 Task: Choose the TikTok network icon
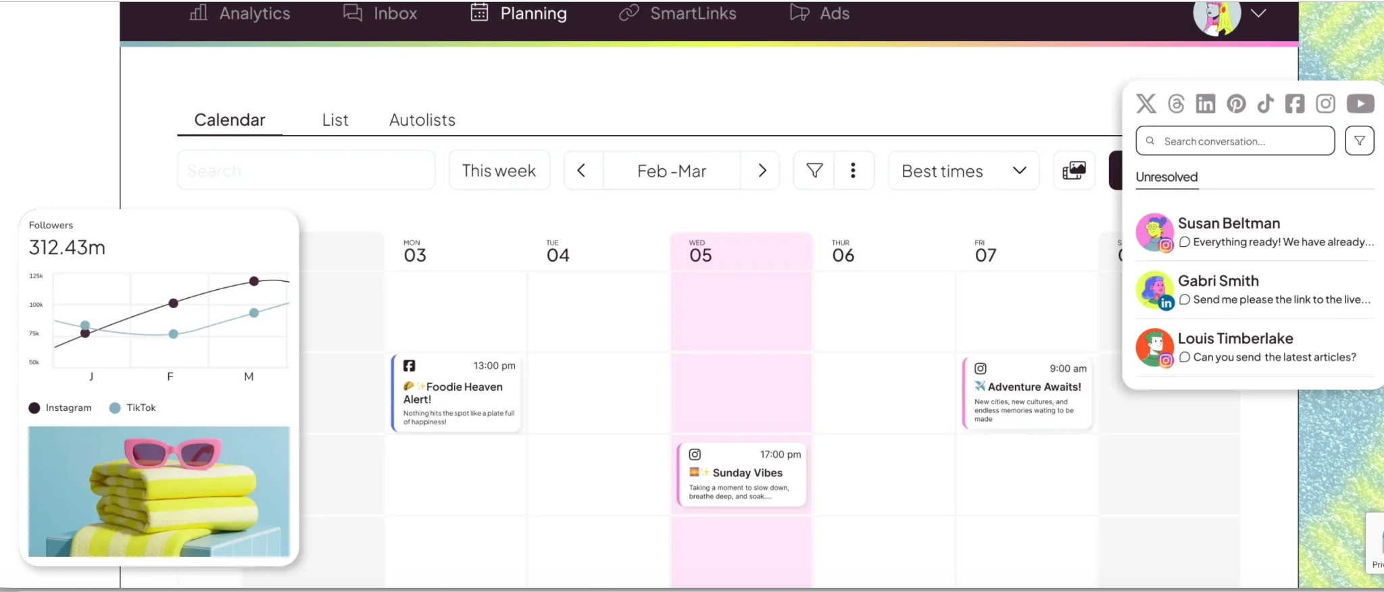pos(1266,103)
